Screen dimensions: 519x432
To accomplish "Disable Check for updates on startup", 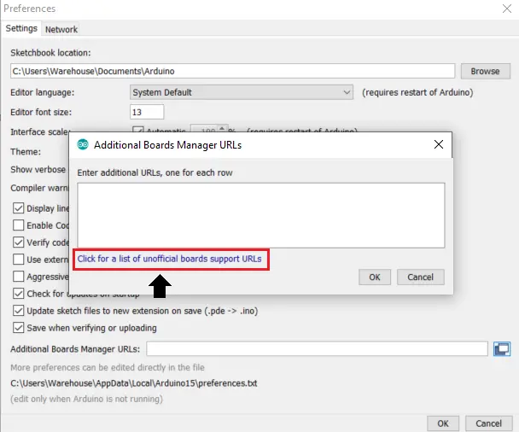I will click(19, 294).
